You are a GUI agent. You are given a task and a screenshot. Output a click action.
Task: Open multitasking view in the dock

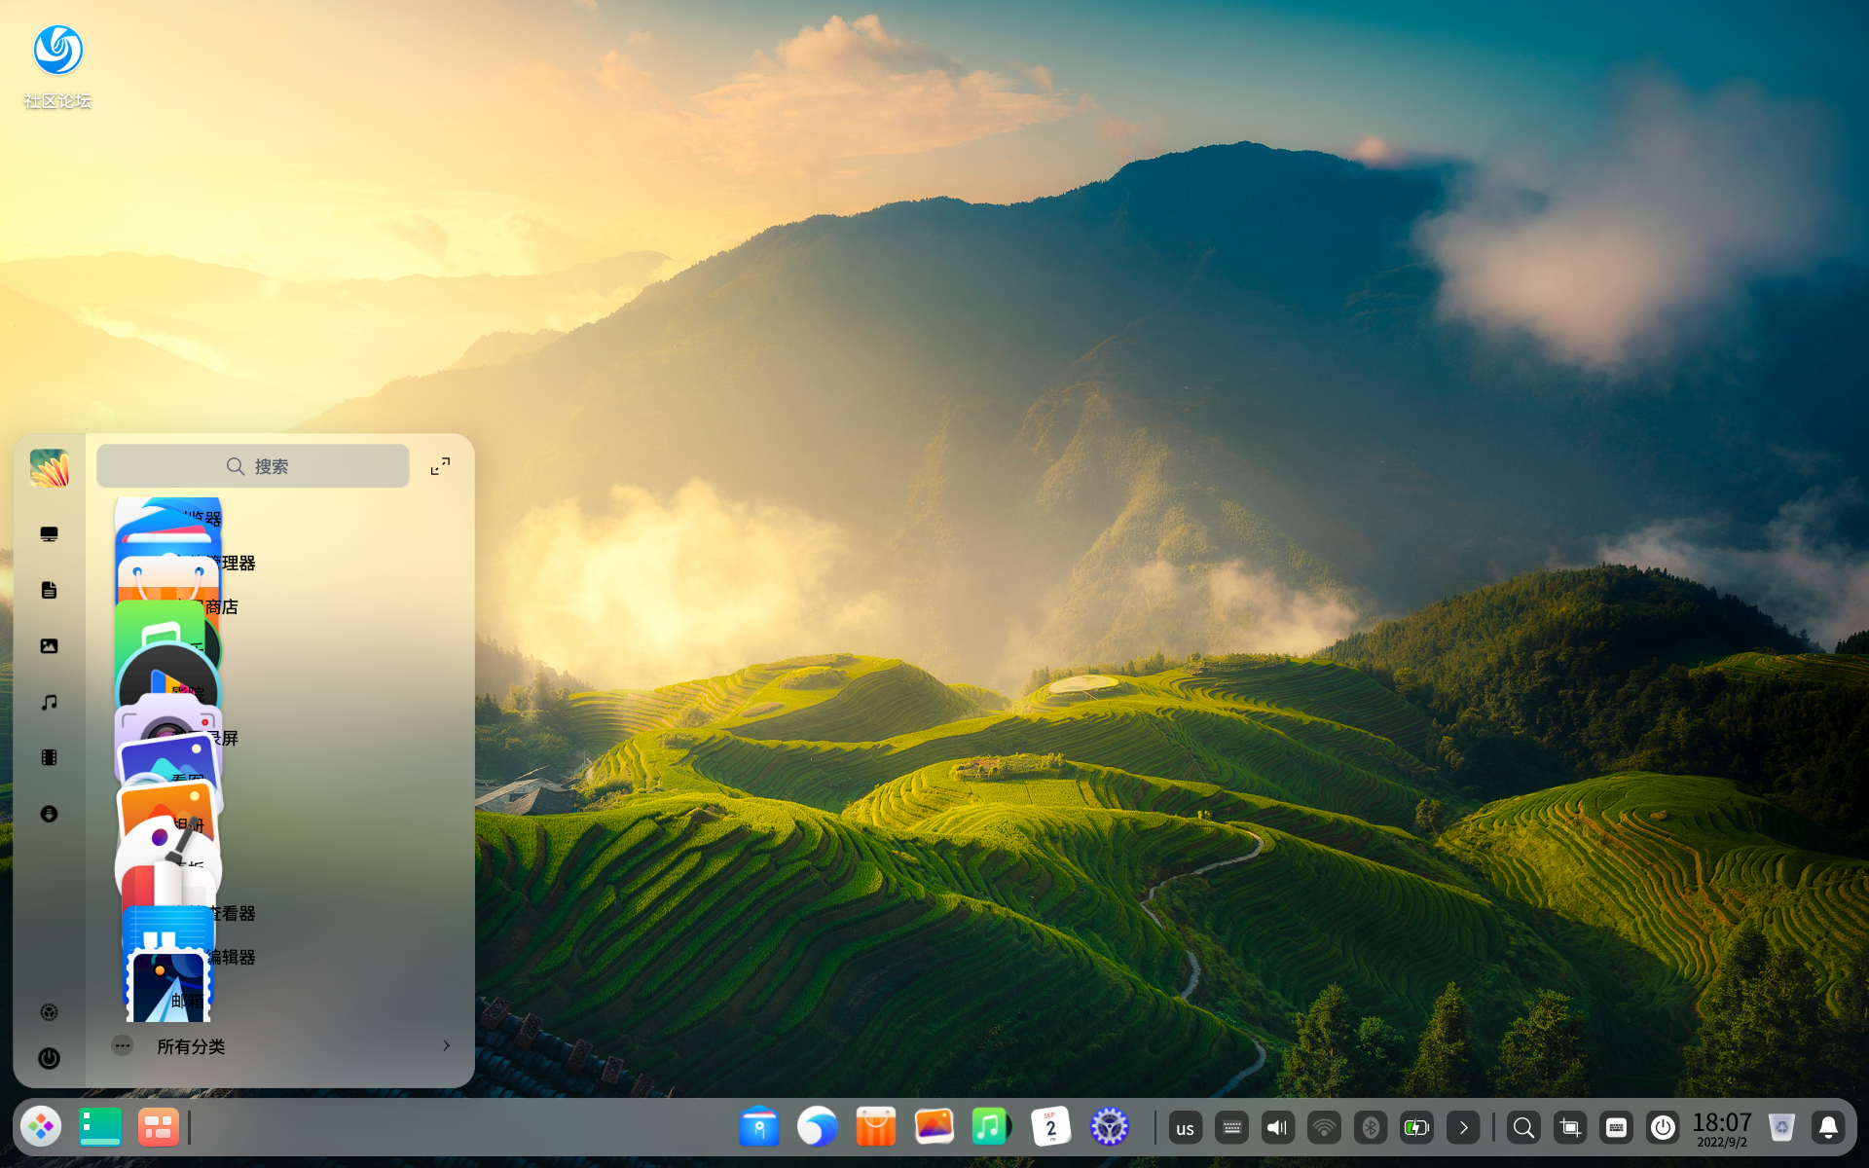click(158, 1127)
